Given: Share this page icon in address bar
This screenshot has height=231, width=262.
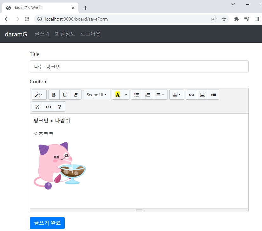Looking at the screenshot, I should (x=214, y=19).
